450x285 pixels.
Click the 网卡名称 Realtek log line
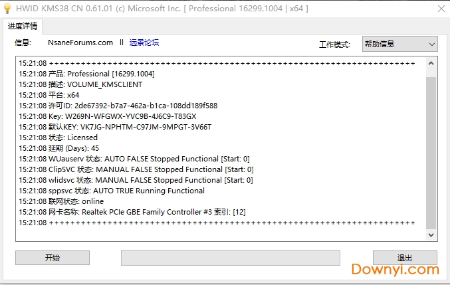click(x=133, y=212)
